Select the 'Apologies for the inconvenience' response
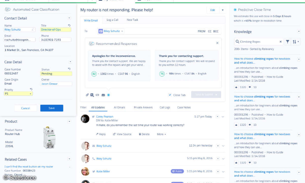Screen dimensions: 305x183 (119, 65)
